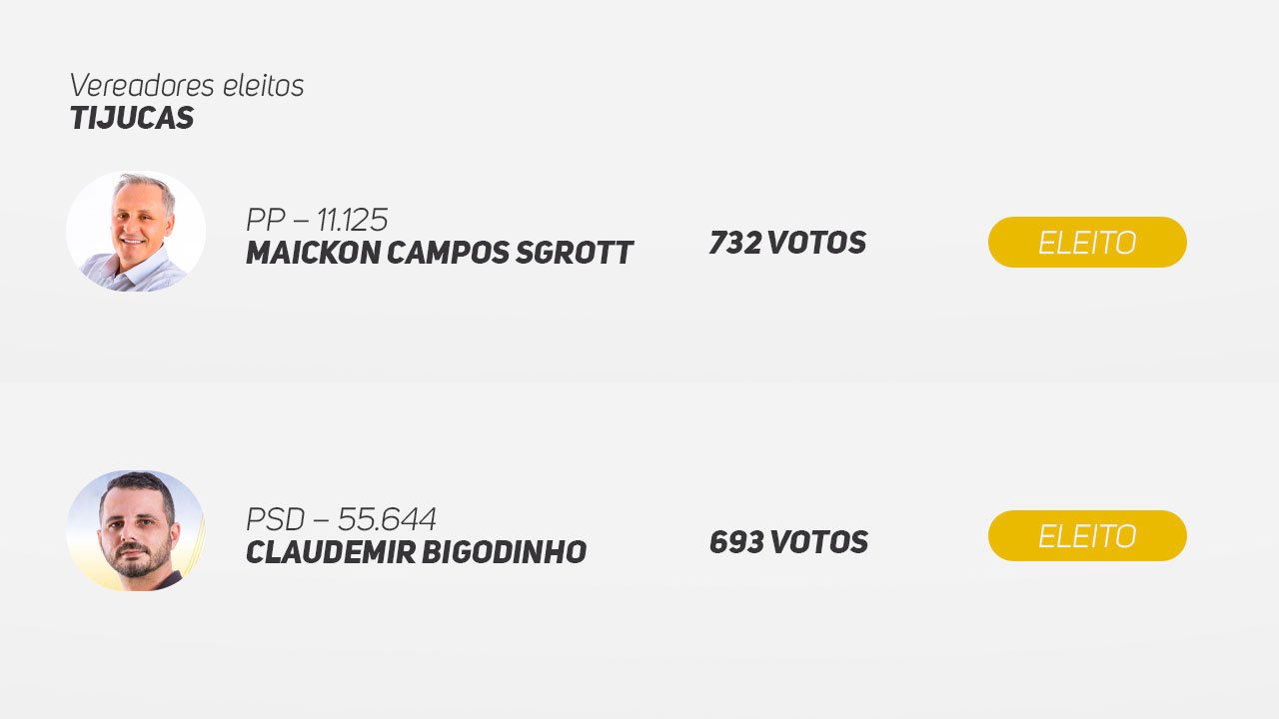
Task: Click the ELEITO badge for Claudemir Bigodinho
Action: pos(1087,535)
